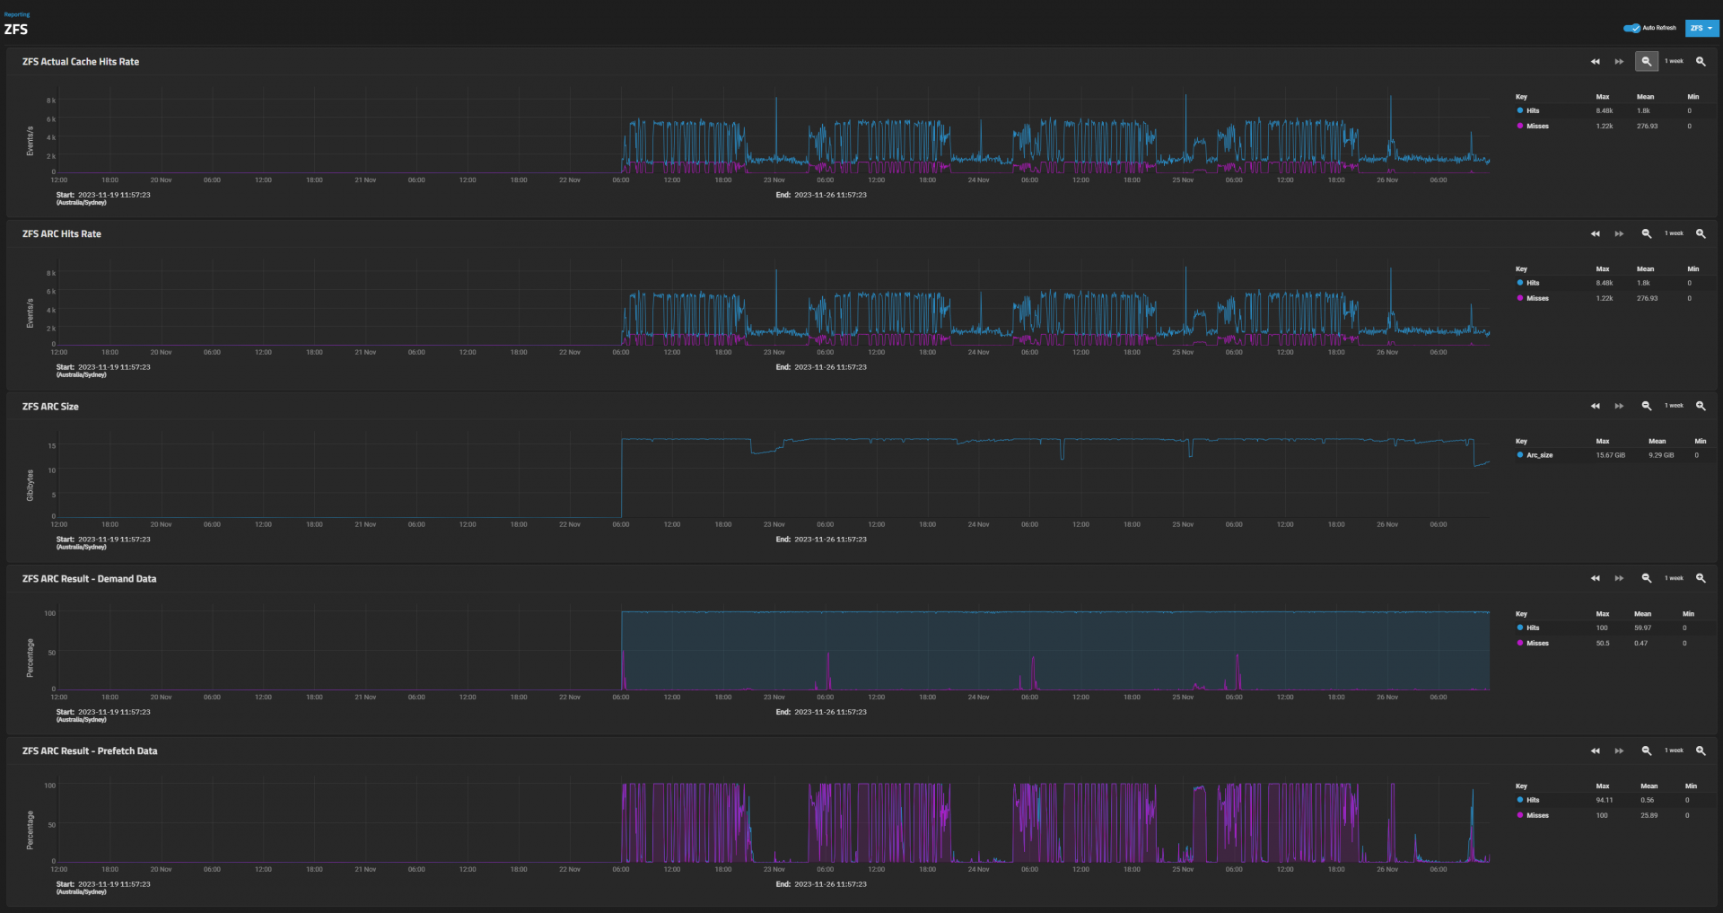Click '1 week' label in Actual Cache Hits Rate header
This screenshot has height=913, width=1723.
coord(1674,62)
